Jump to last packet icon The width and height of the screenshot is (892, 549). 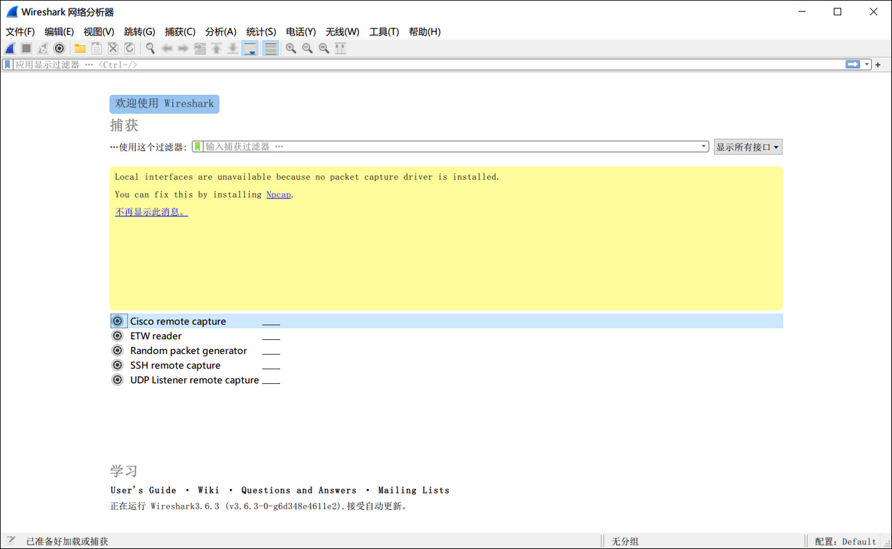tap(233, 48)
